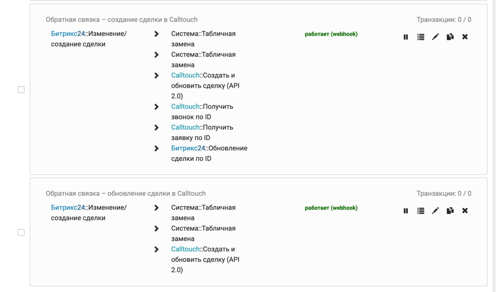Open Calltouch link in обновление сделки card
Viewport: 496px width, 292px height.
pyautogui.click(x=185, y=249)
